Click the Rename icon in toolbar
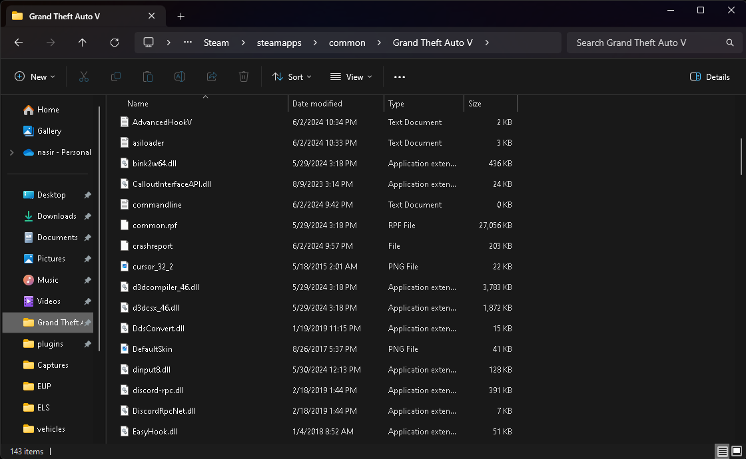Viewport: 746px width, 459px height. [x=180, y=77]
